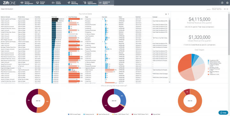230x116 pixels.
Task: Click the deals table scroll-down arrow
Action: point(170,82)
